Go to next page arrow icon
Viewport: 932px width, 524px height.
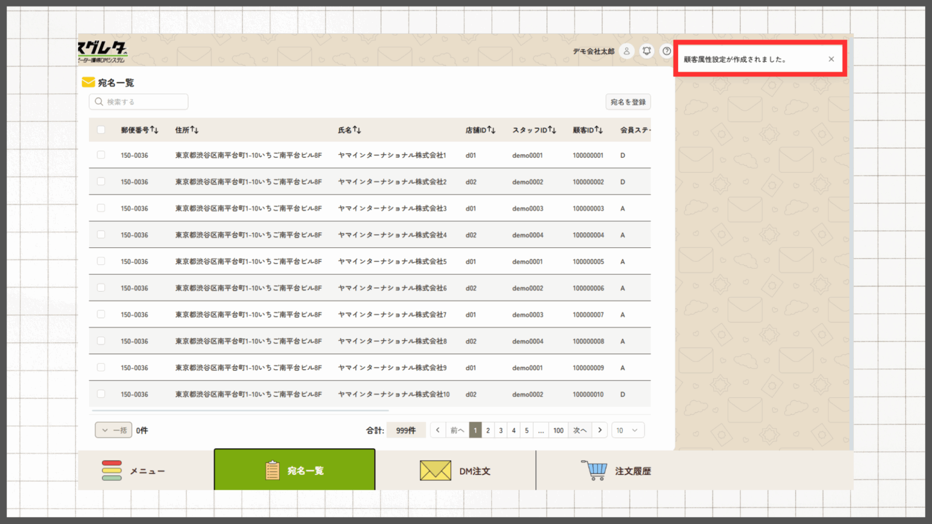coord(600,430)
